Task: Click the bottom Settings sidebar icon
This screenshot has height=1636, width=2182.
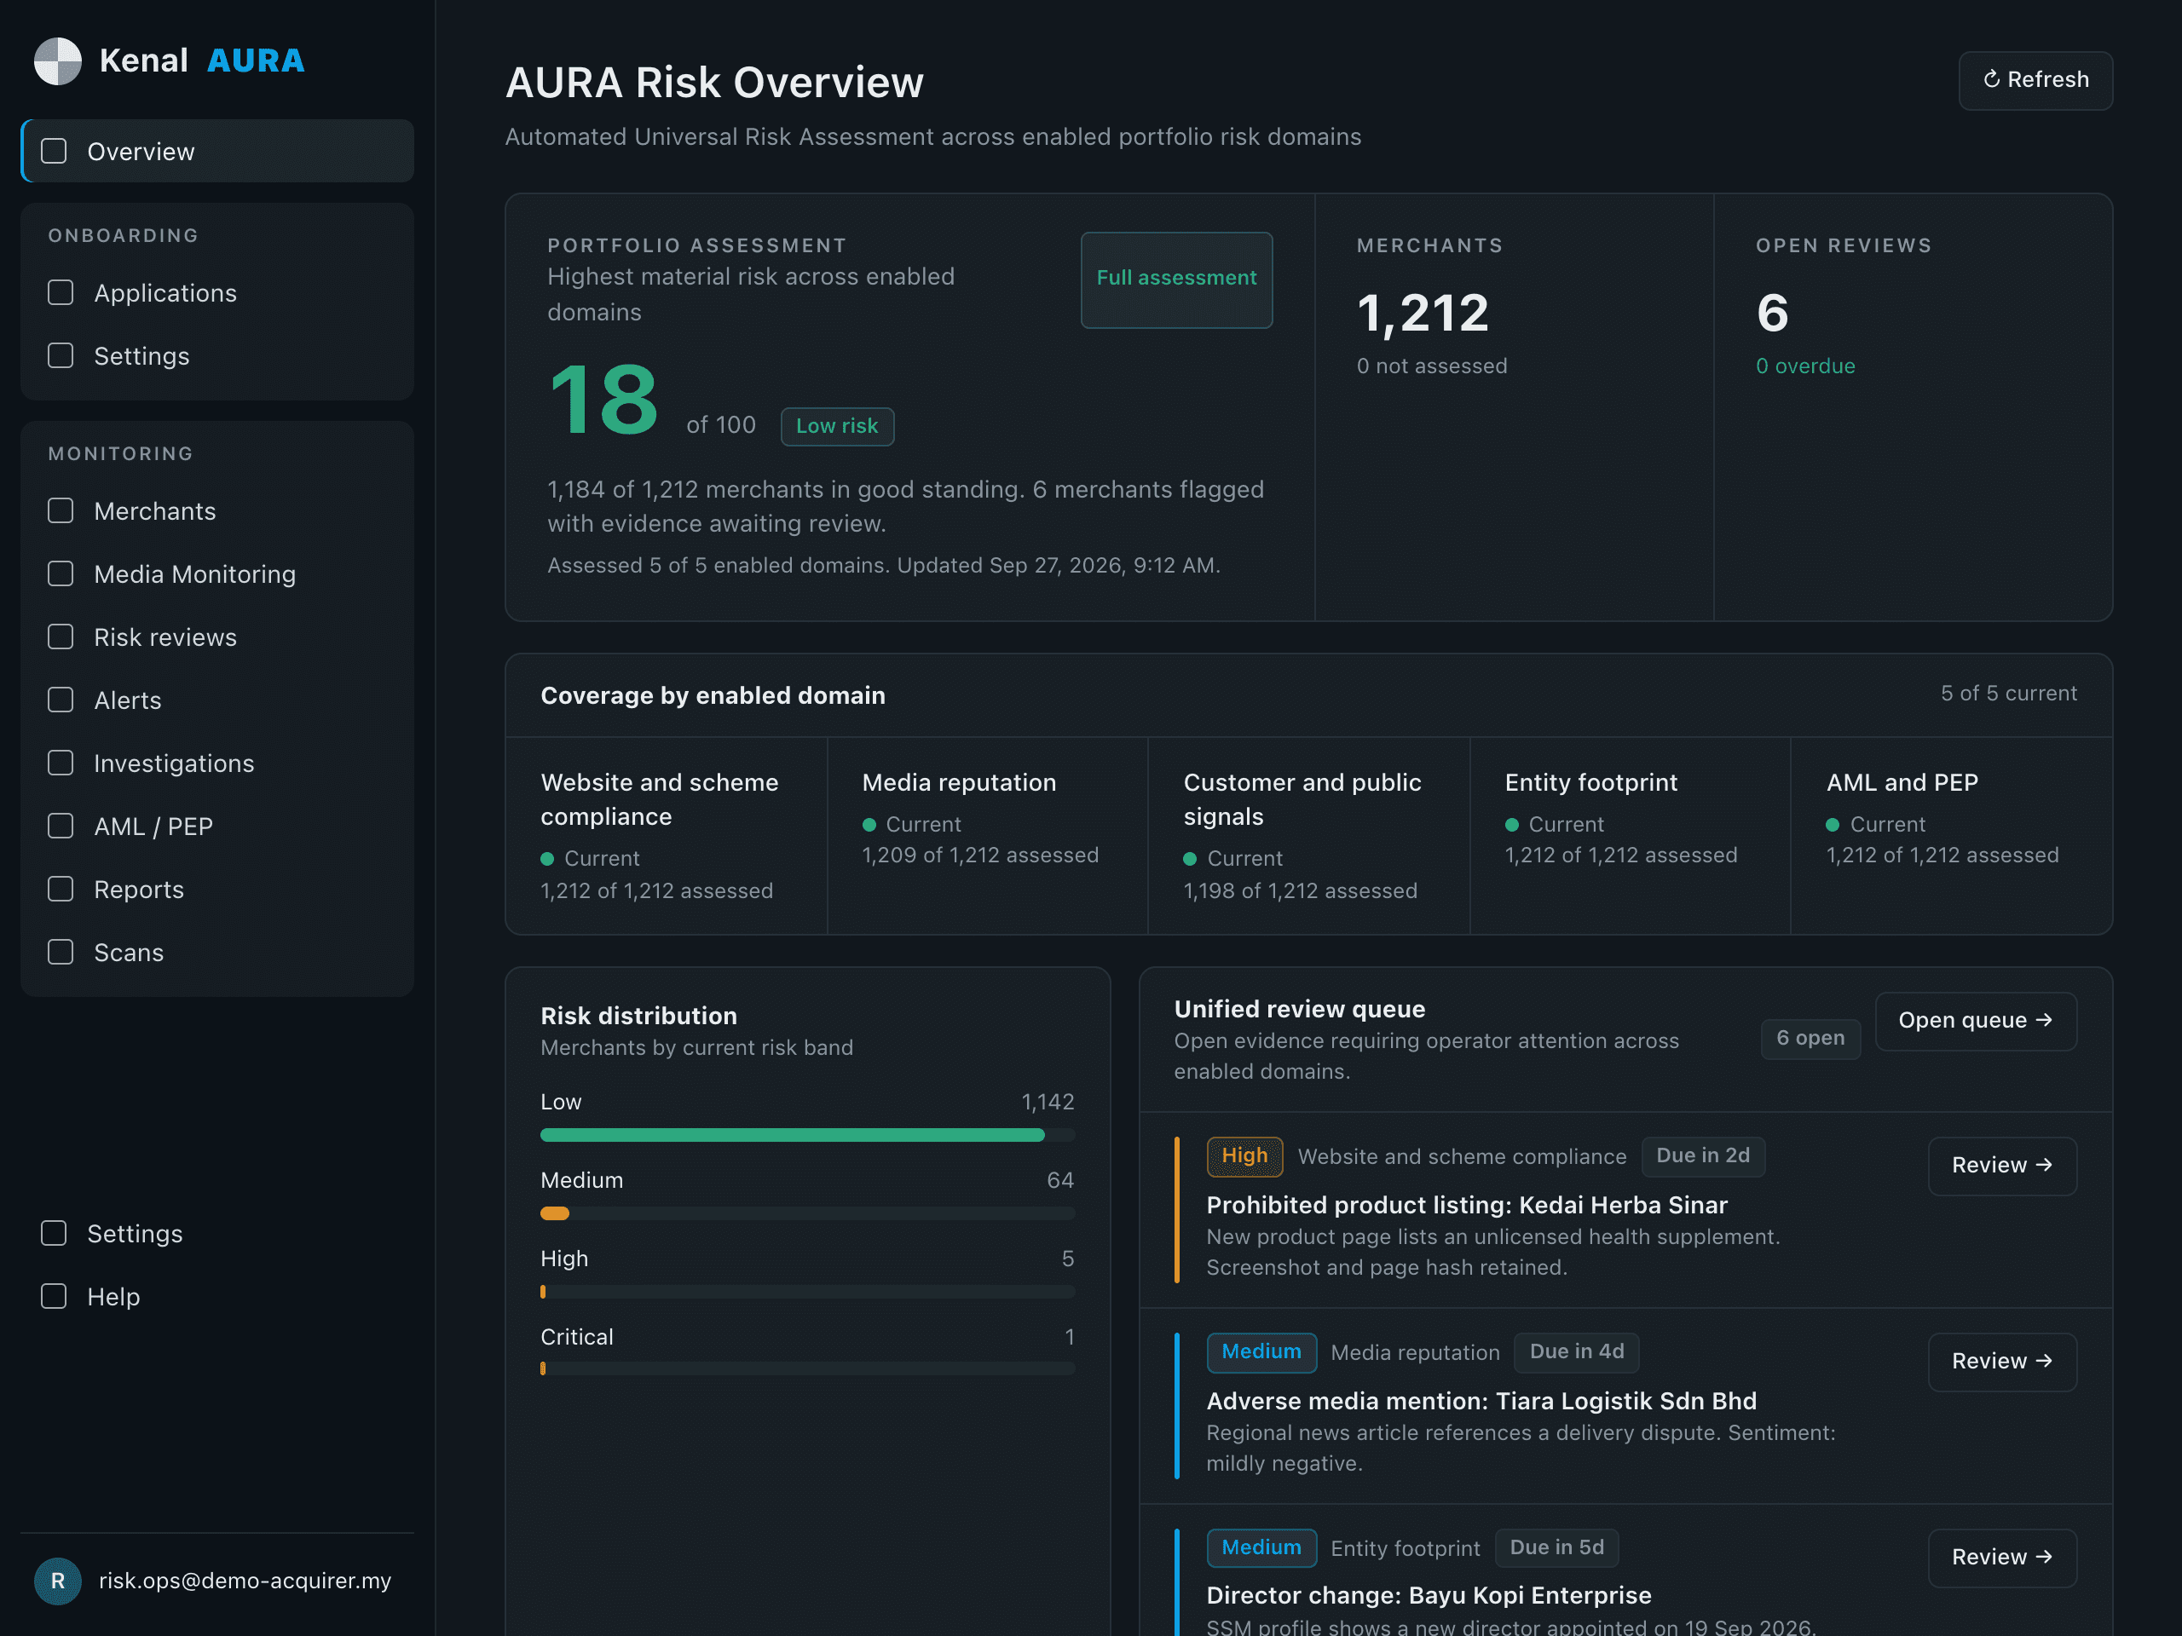Action: pos(55,1234)
